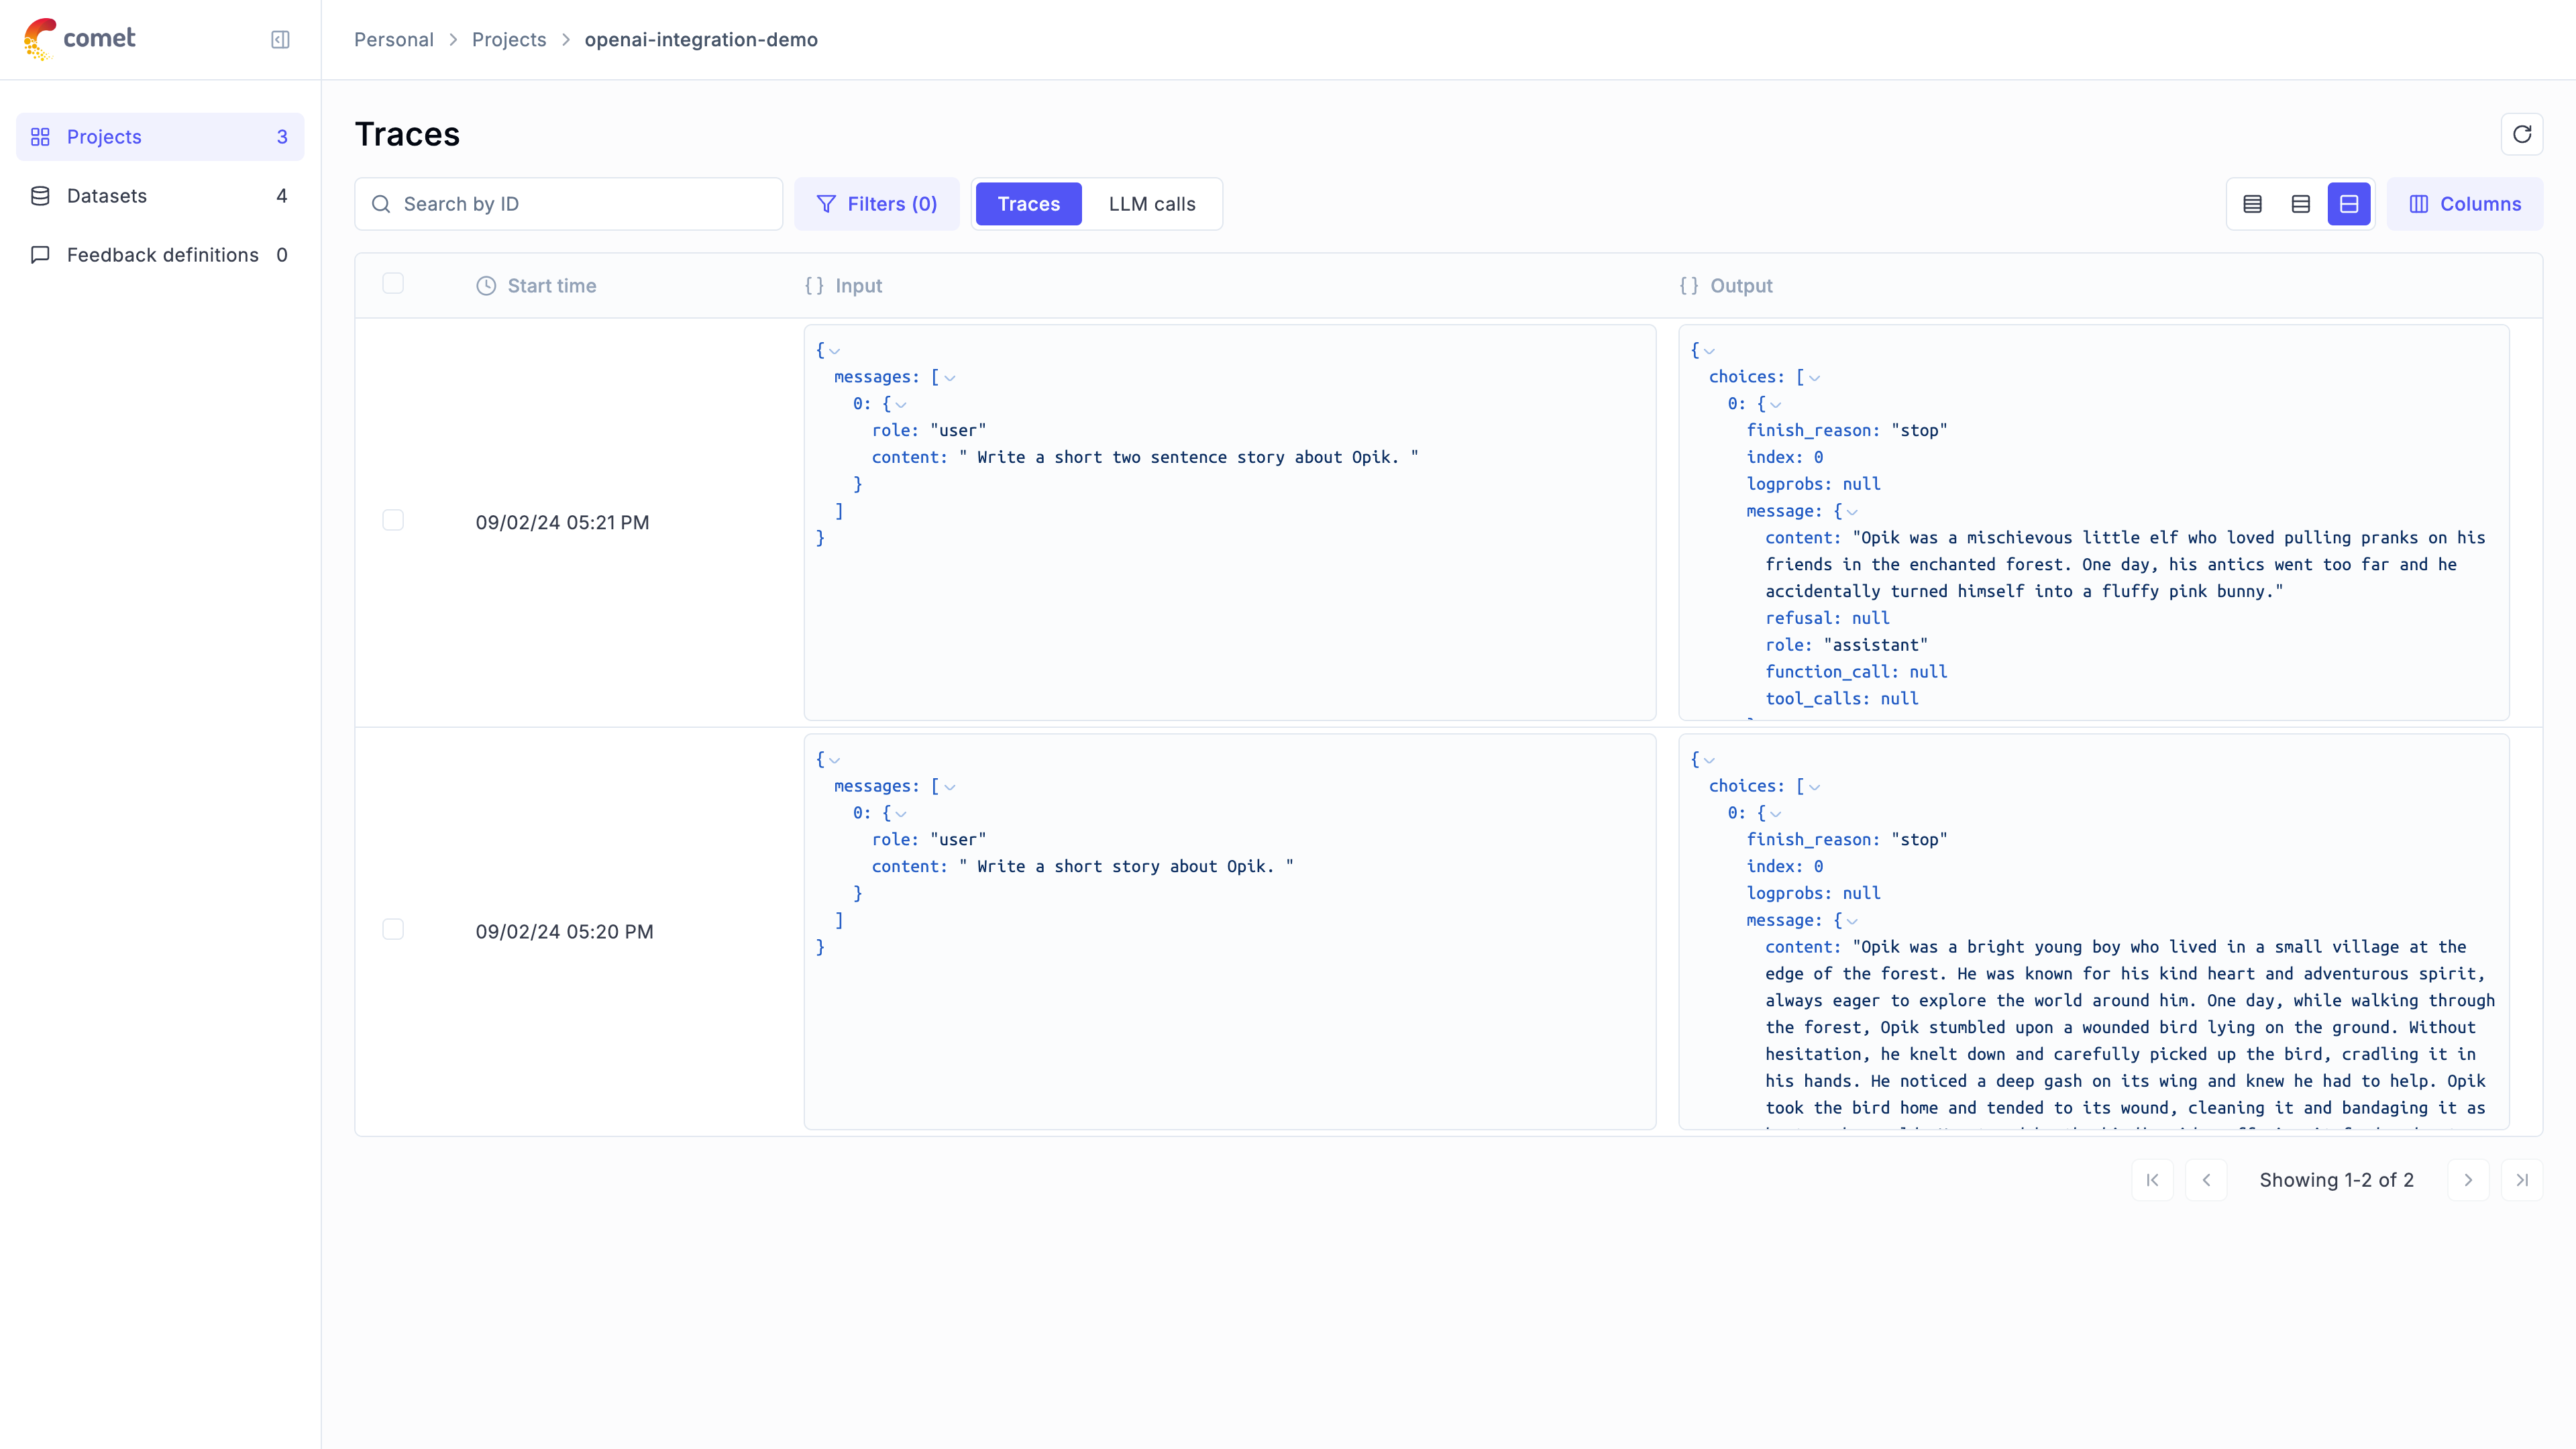Click the Traces tab
This screenshot has width=2576, height=1449.
point(1028,203)
